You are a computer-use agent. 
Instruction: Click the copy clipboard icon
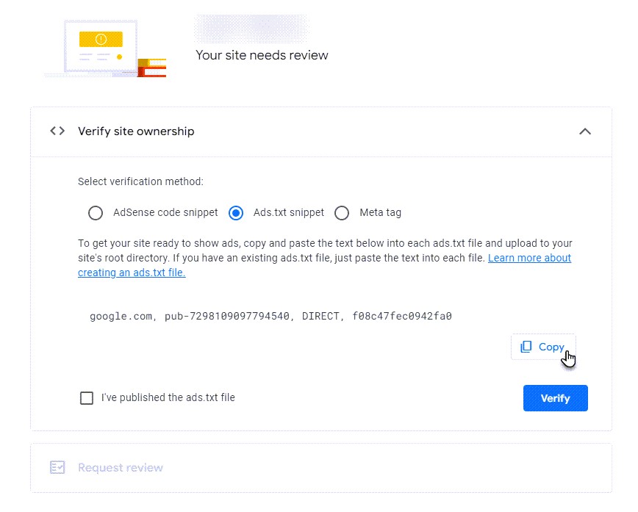tap(526, 347)
